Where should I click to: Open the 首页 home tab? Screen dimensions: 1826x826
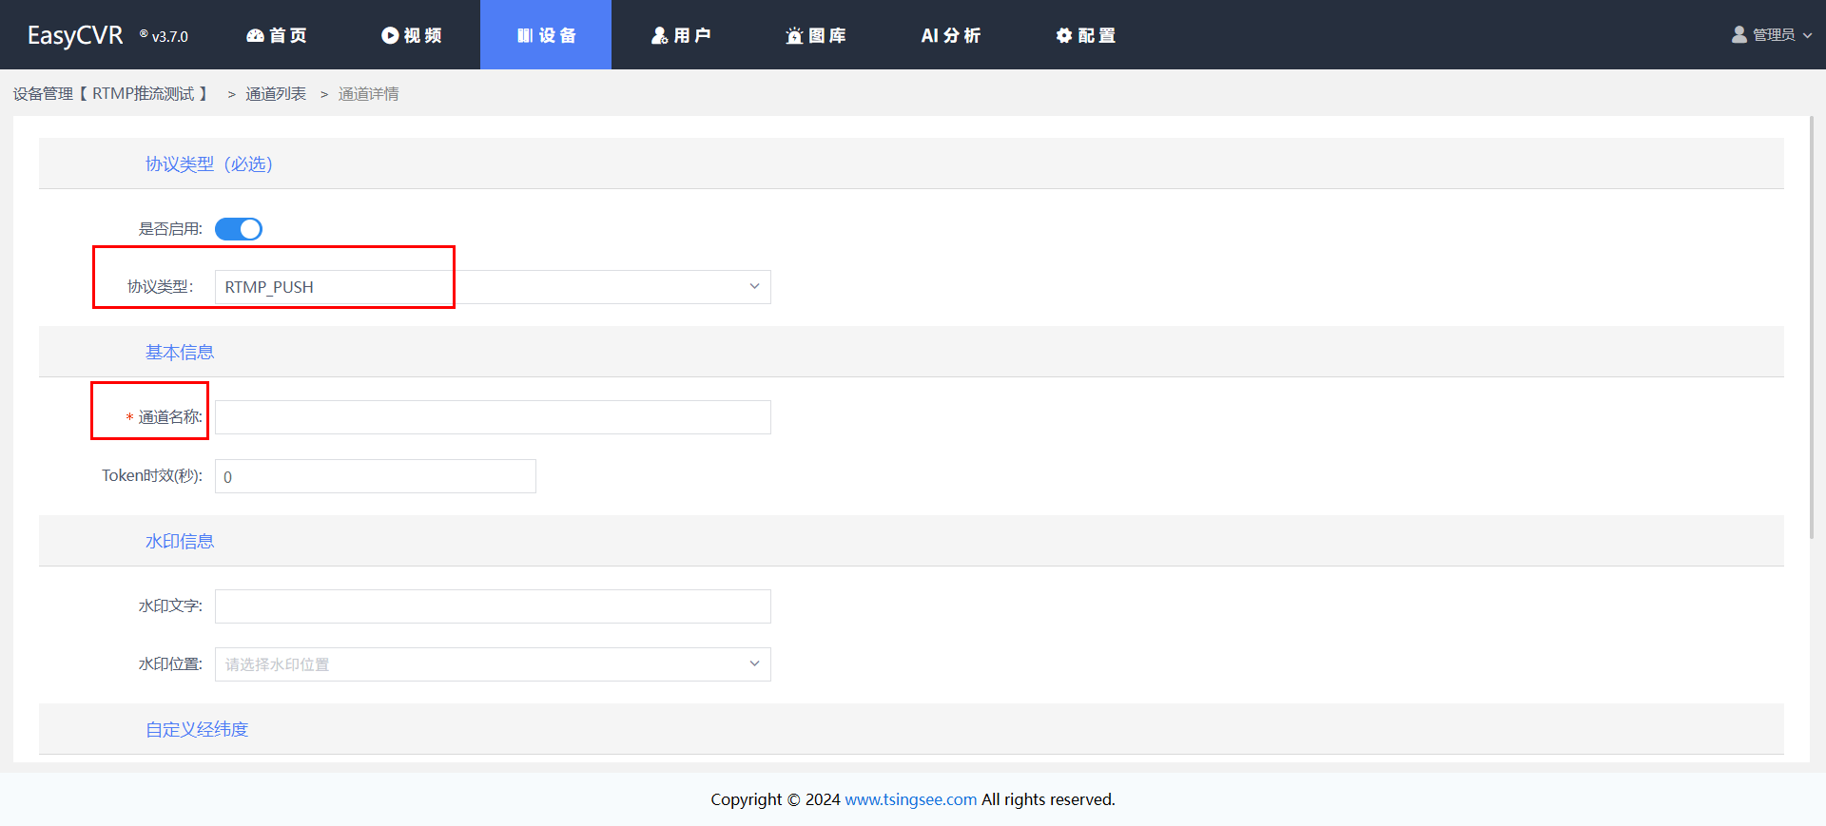[x=277, y=35]
